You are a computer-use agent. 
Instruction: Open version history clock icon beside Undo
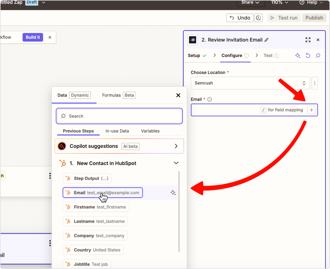click(x=258, y=18)
